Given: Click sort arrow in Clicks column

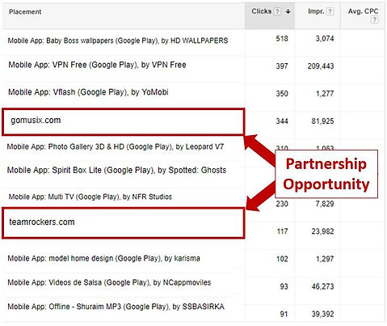Looking at the screenshot, I should click(288, 11).
